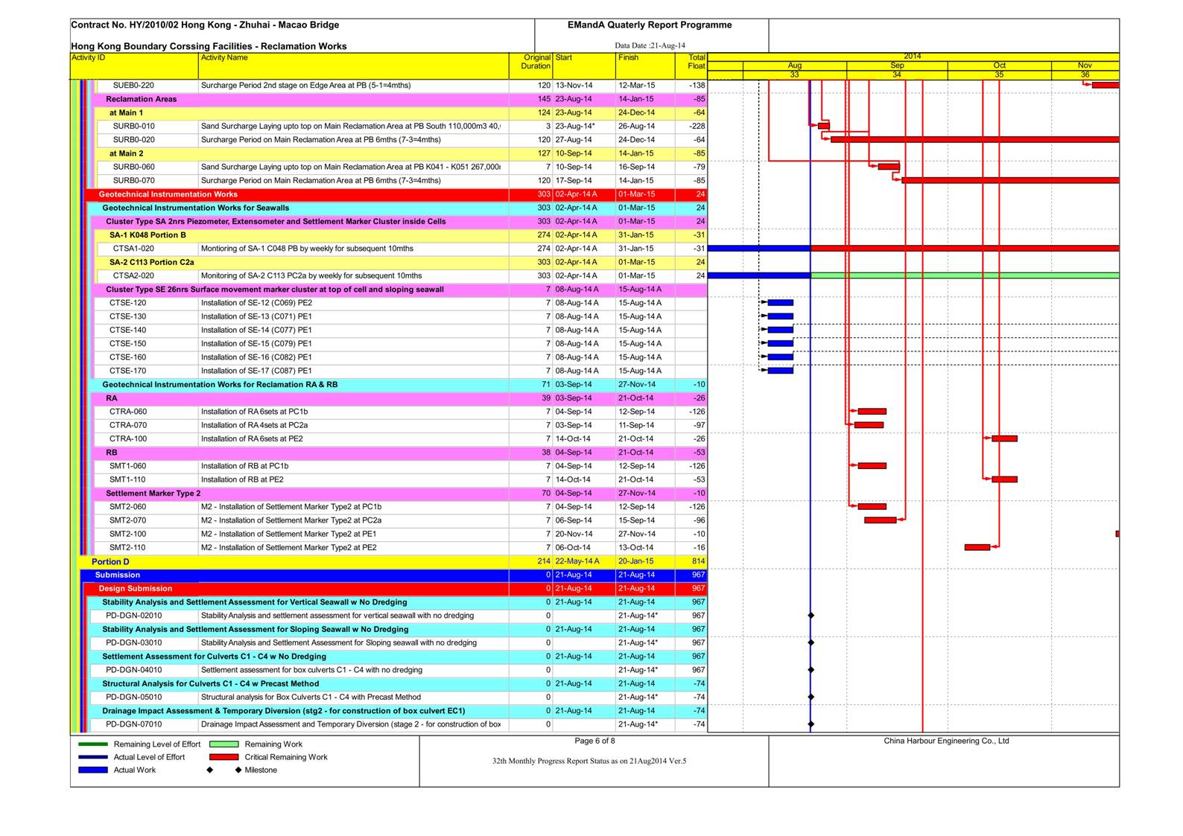Click activity ID CTSA1-020
Viewport: 1183px width, 836px height.
133,249
